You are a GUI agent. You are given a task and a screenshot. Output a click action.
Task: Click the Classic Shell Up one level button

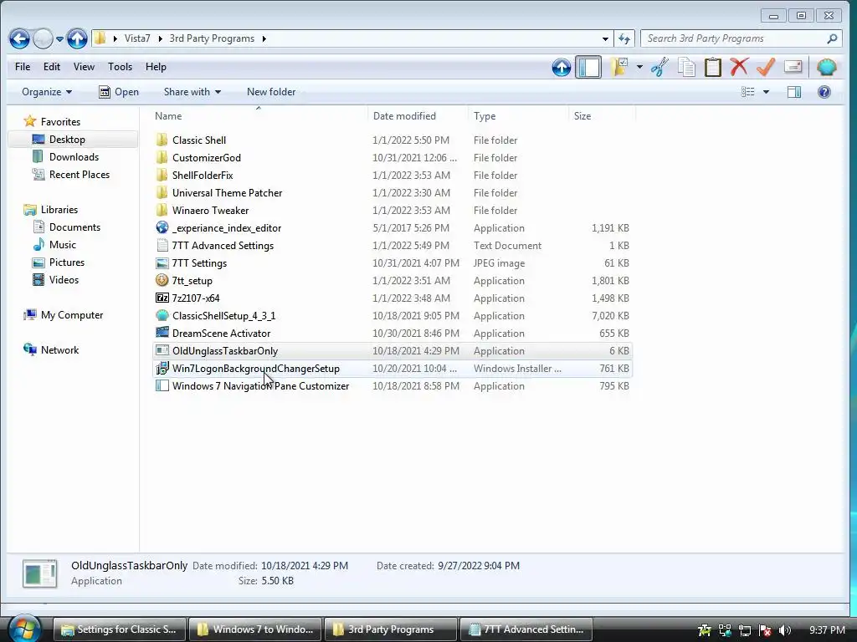562,67
